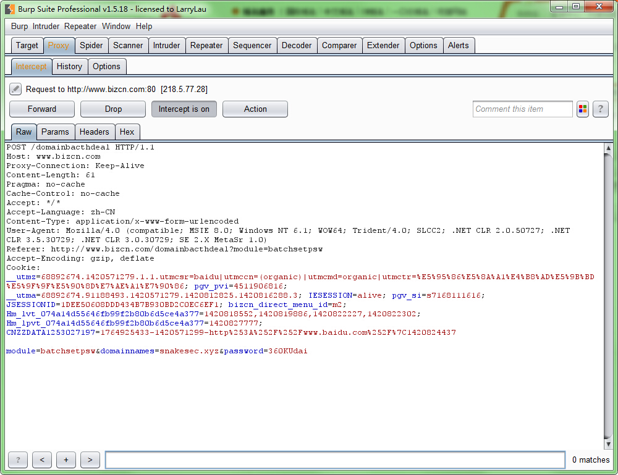Click the Burp Suite title bar logo
The height and width of the screenshot is (475, 618).
[x=10, y=9]
